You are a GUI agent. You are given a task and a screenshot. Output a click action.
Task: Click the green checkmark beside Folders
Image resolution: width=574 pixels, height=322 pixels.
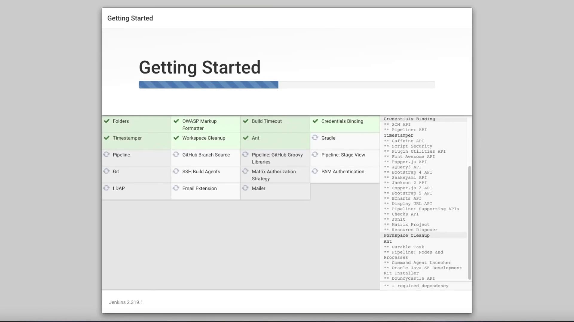click(106, 121)
